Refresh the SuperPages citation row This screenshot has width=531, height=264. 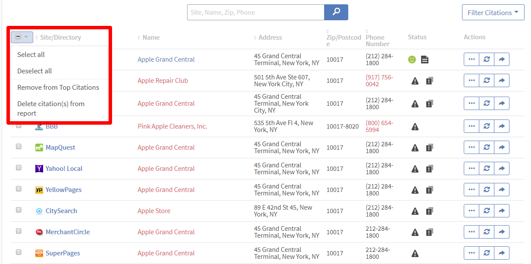point(487,253)
